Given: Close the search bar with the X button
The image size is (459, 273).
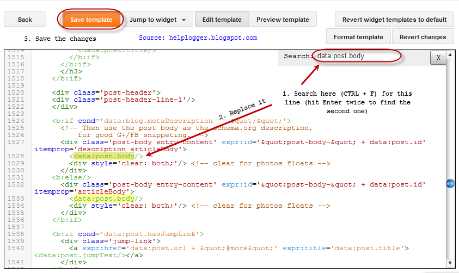Looking at the screenshot, I should [438, 58].
